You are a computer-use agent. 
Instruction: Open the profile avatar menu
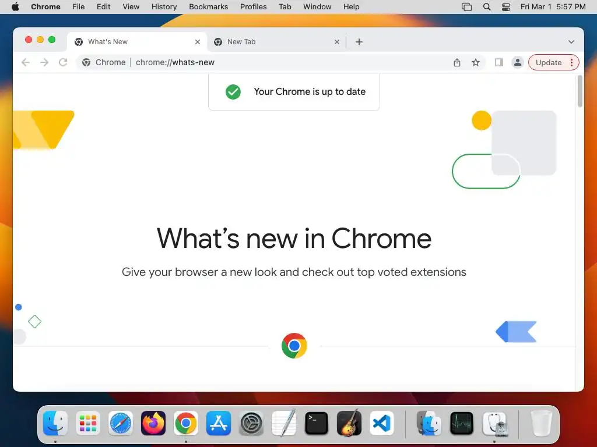(518, 62)
